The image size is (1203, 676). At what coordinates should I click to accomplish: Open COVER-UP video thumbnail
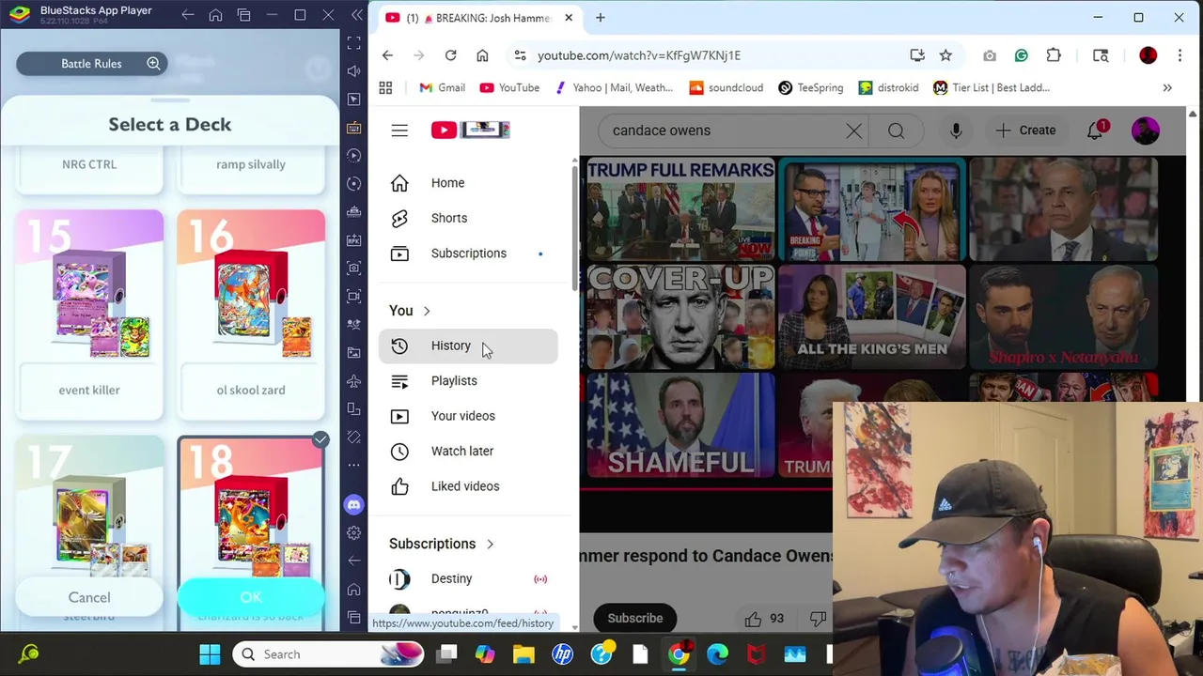pos(680,316)
